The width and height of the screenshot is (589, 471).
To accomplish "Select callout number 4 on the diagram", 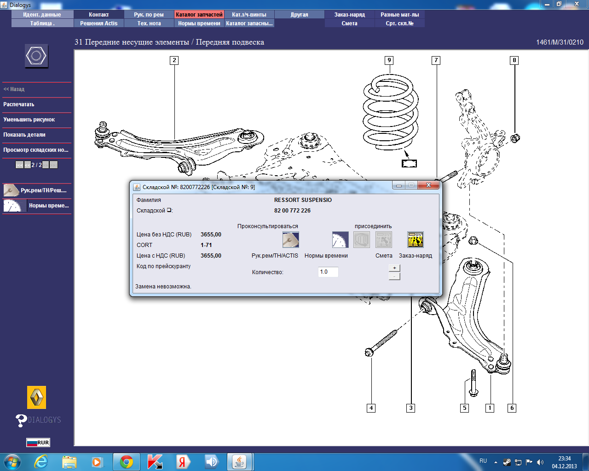I will click(371, 408).
